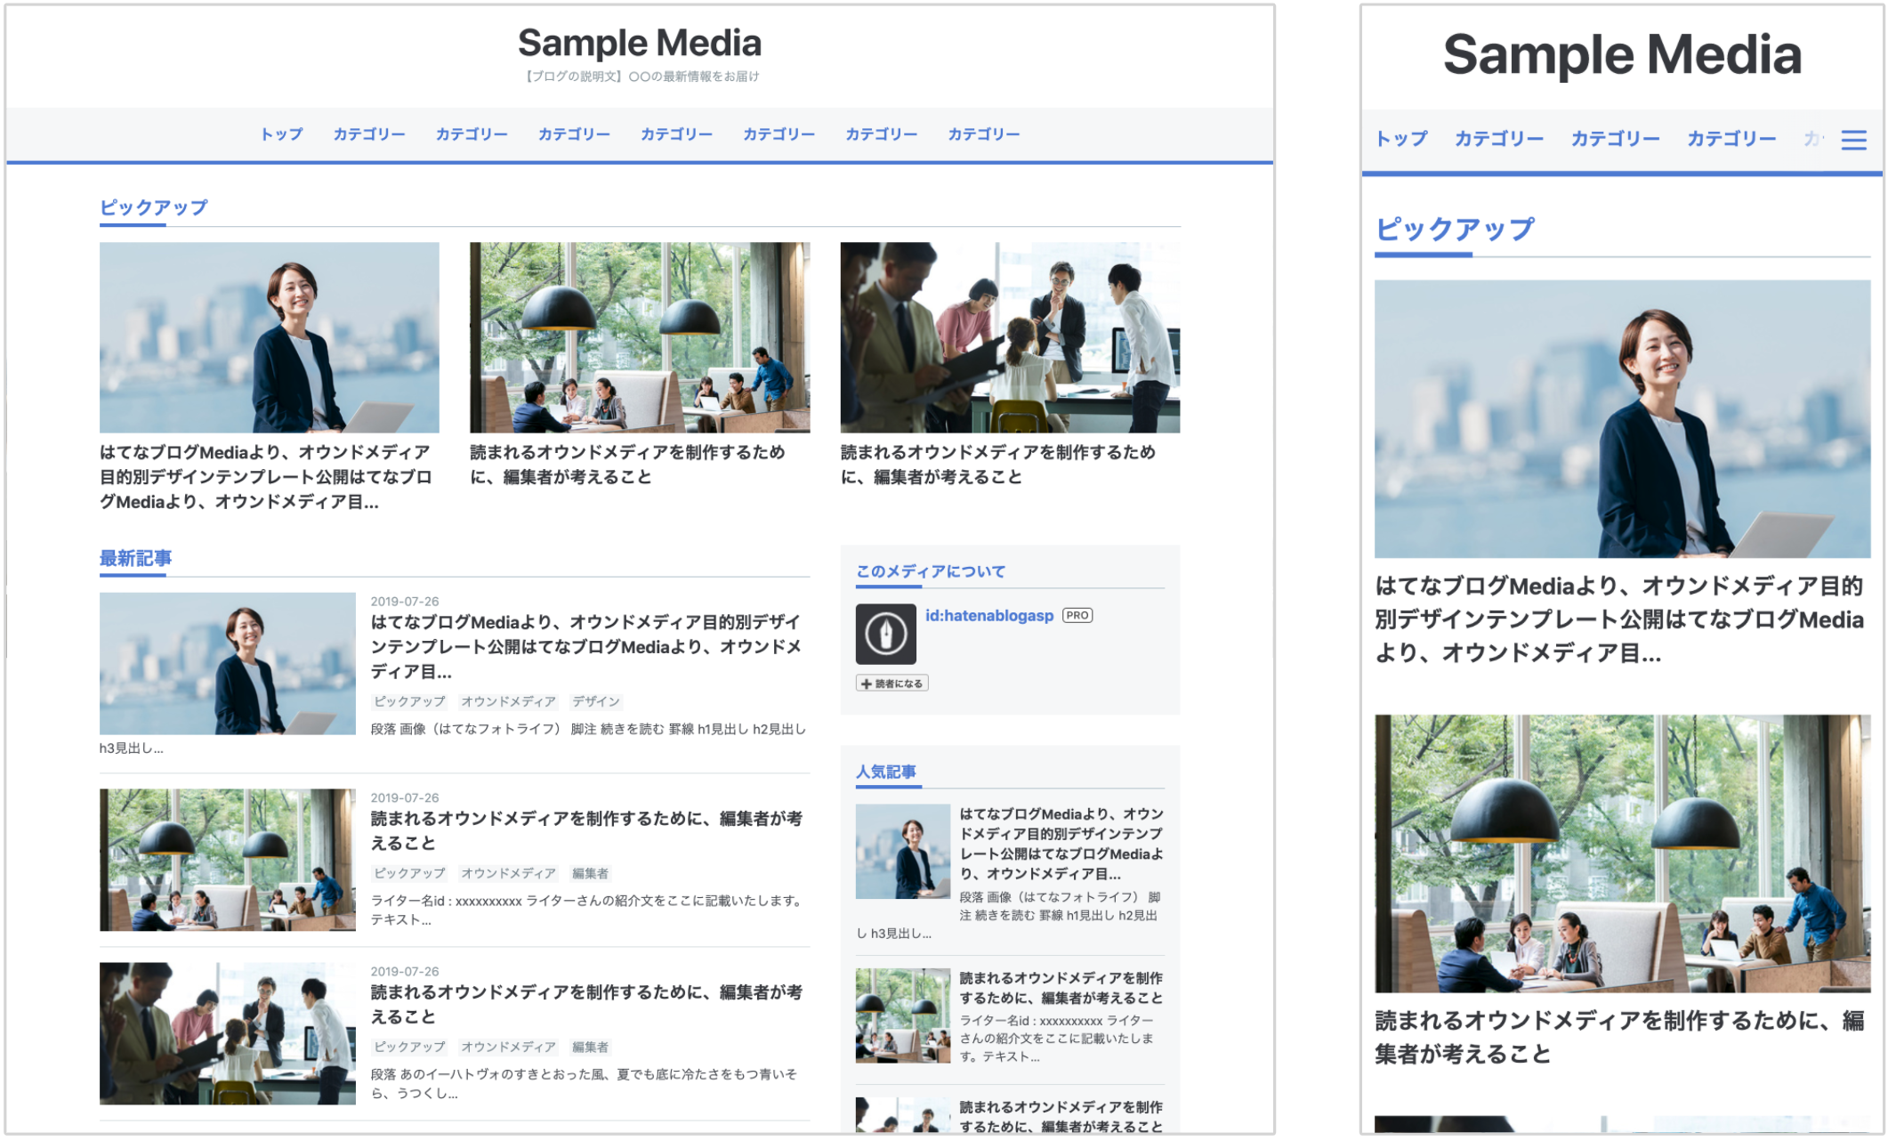Open the first popular article thumbnail in 人気記事
This screenshot has height=1141, width=1888.
902,851
